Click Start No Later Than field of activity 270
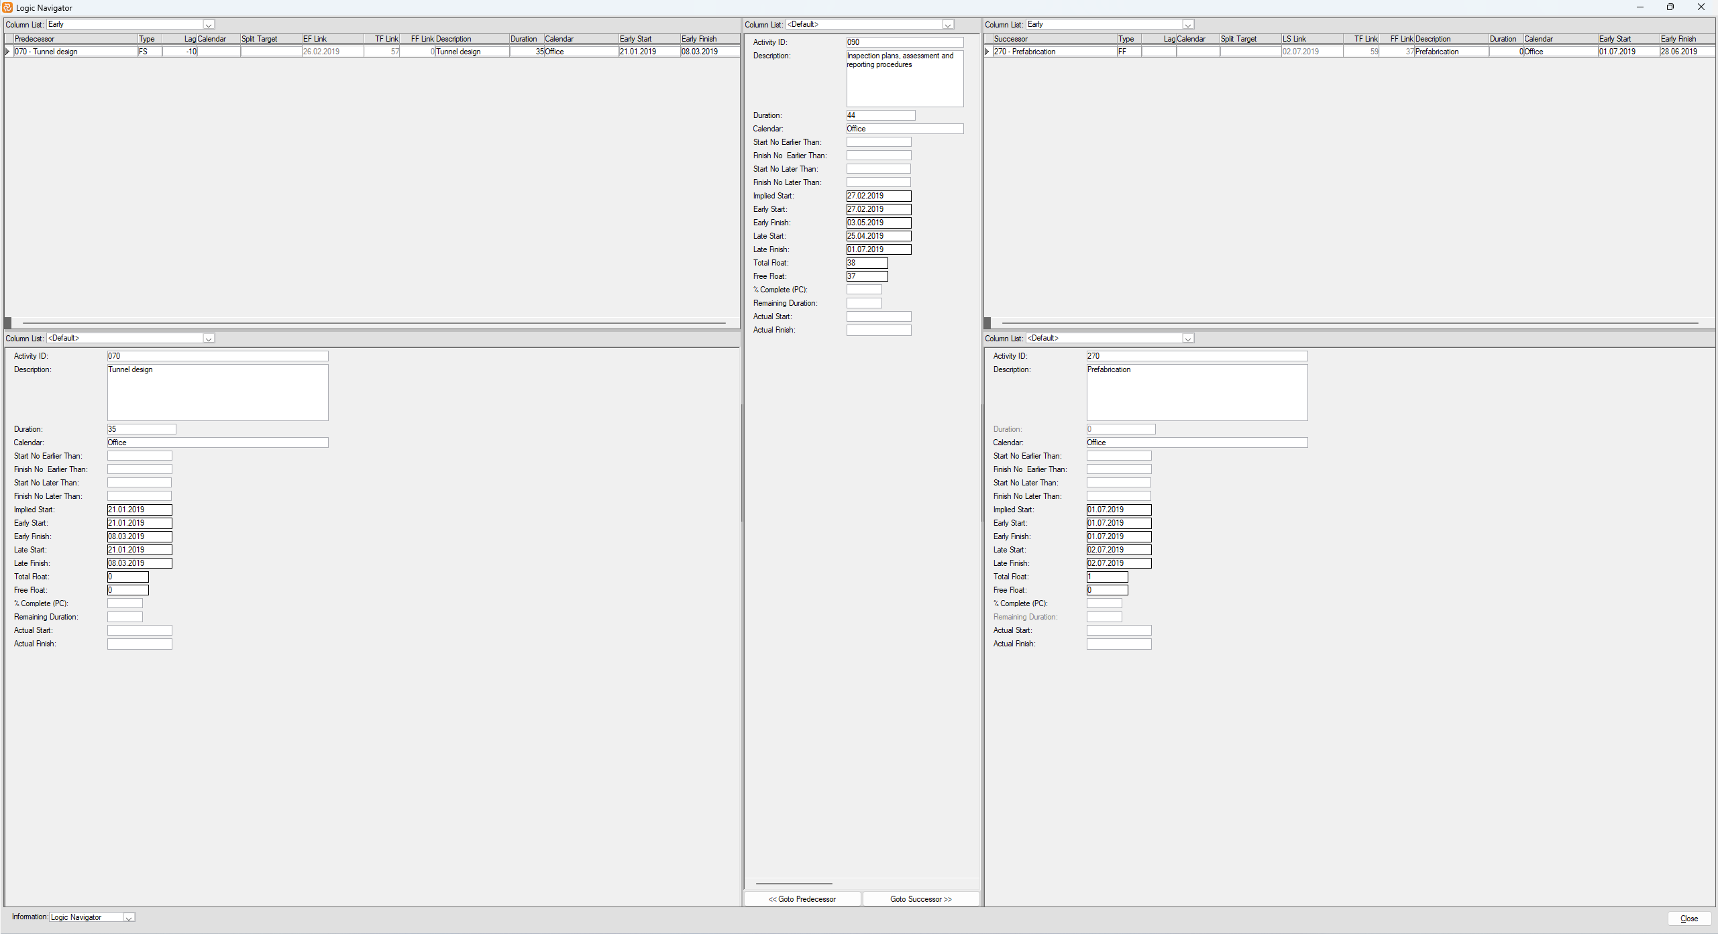This screenshot has height=934, width=1718. pos(1119,483)
